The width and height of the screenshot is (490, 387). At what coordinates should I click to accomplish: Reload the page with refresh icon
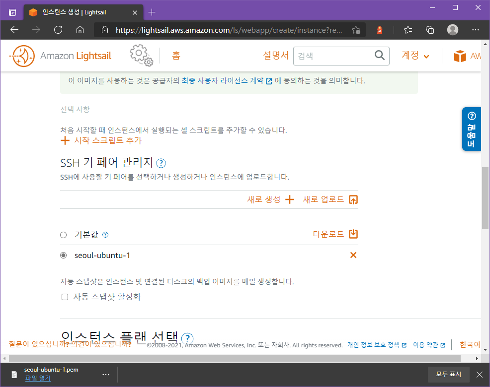point(58,30)
